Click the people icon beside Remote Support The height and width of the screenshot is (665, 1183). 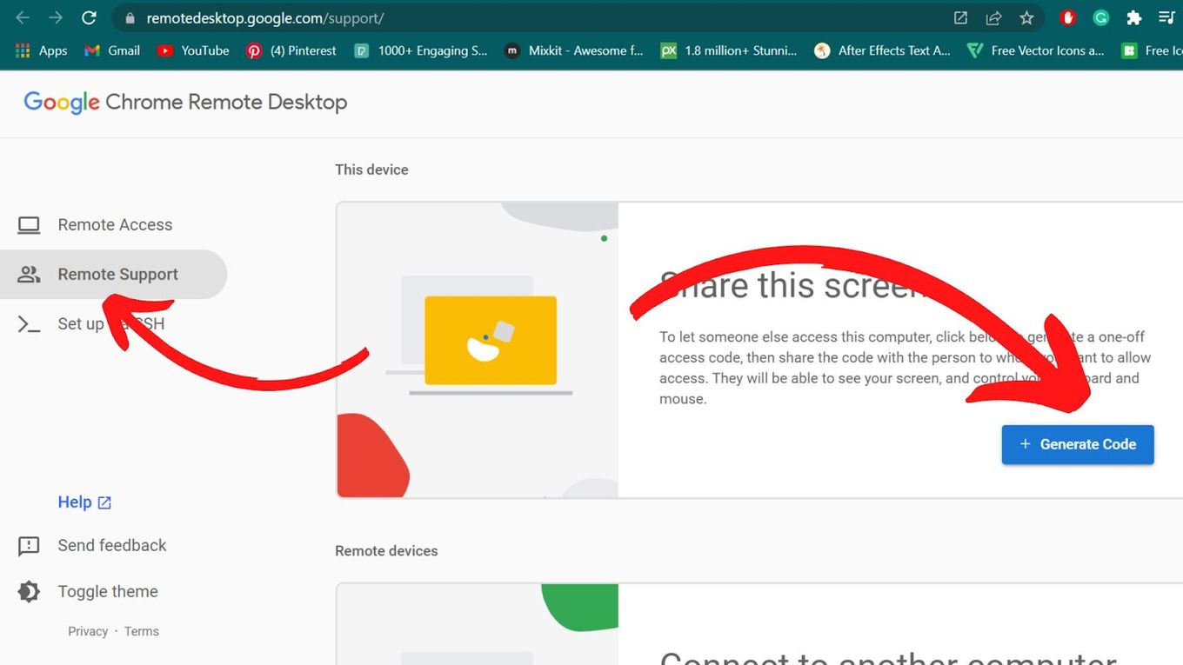(29, 275)
